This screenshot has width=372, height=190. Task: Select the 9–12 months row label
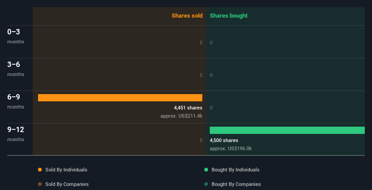point(16,134)
